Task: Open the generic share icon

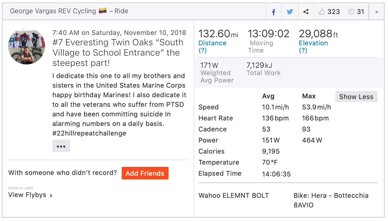Action: (x=306, y=12)
